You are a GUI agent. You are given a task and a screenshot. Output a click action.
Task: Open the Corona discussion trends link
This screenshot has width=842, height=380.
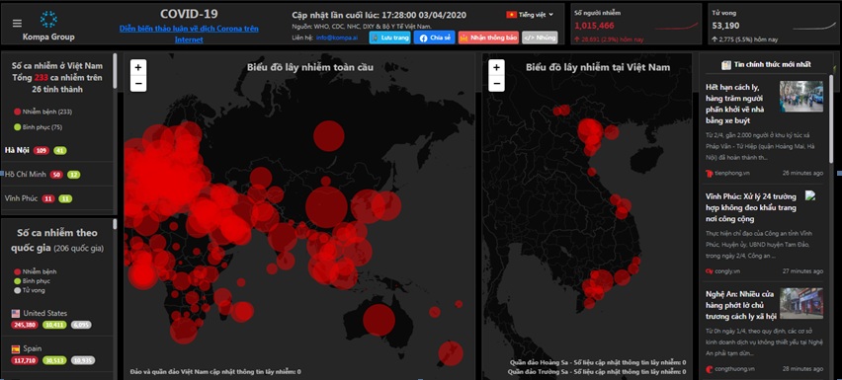(189, 34)
